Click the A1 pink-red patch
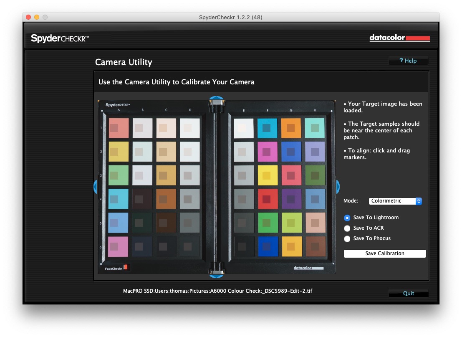The width and height of the screenshot is (462, 337). click(119, 128)
